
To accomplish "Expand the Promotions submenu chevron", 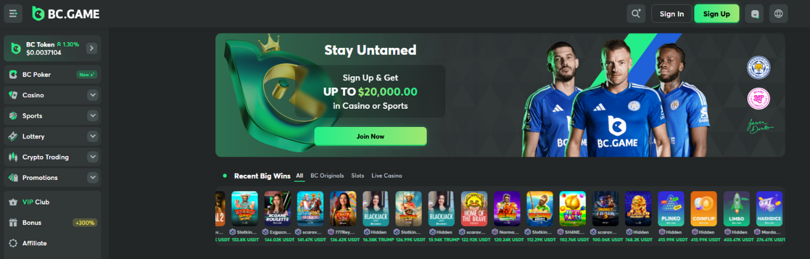I will [x=93, y=177].
